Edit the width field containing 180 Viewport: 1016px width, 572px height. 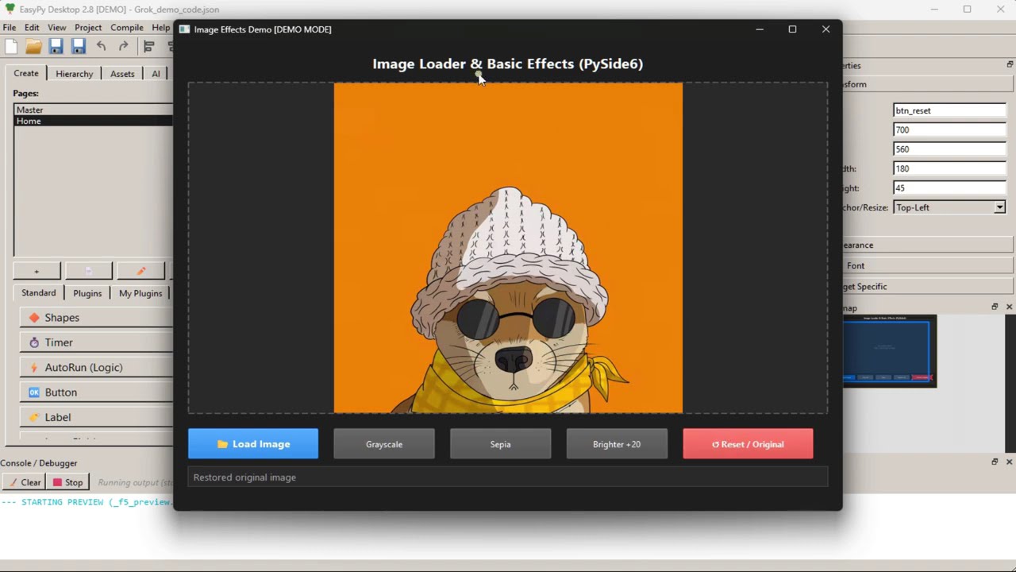[x=950, y=168]
